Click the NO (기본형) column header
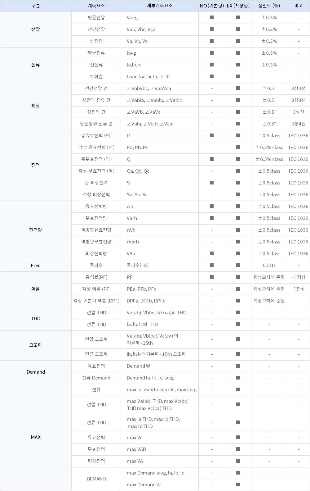310x491 pixels. tap(212, 6)
